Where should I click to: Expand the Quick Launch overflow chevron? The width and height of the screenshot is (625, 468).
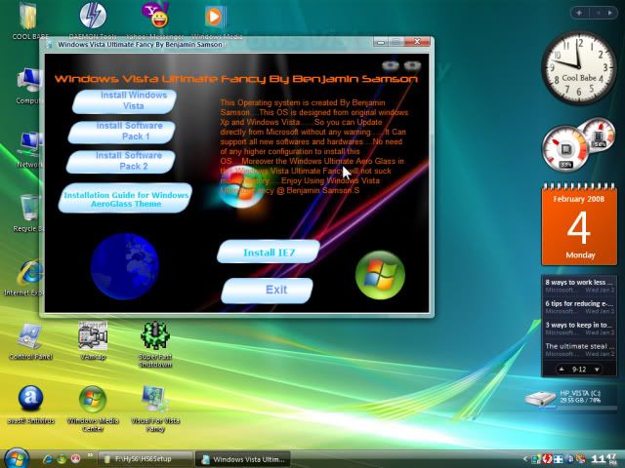[x=90, y=455]
